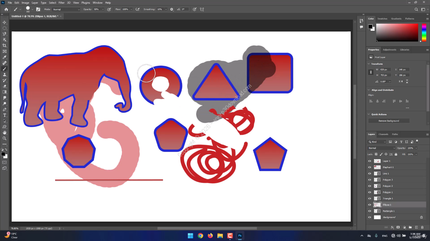Viewport: 430px width, 241px height.
Task: Pick the Eyedropper tool
Action: coord(5,57)
